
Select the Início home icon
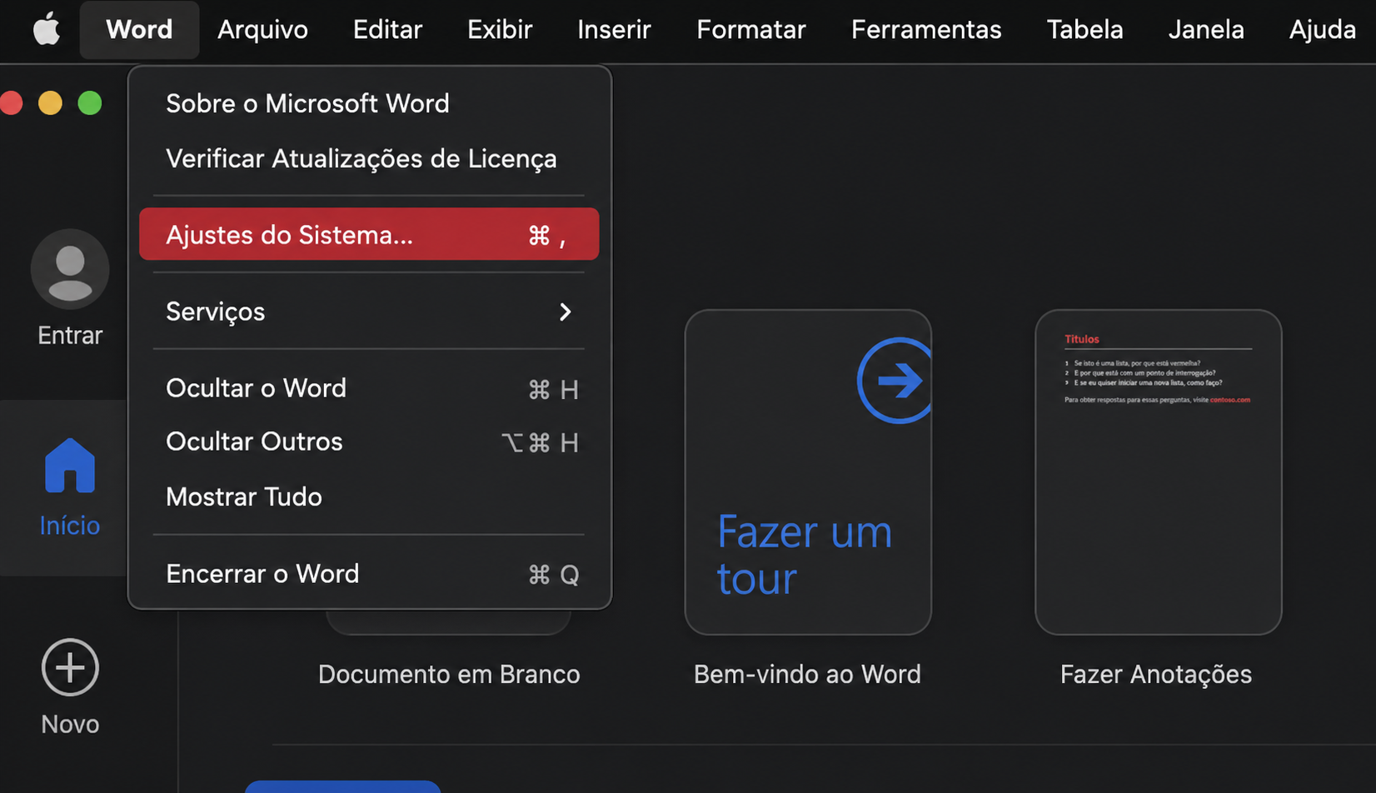pos(70,465)
